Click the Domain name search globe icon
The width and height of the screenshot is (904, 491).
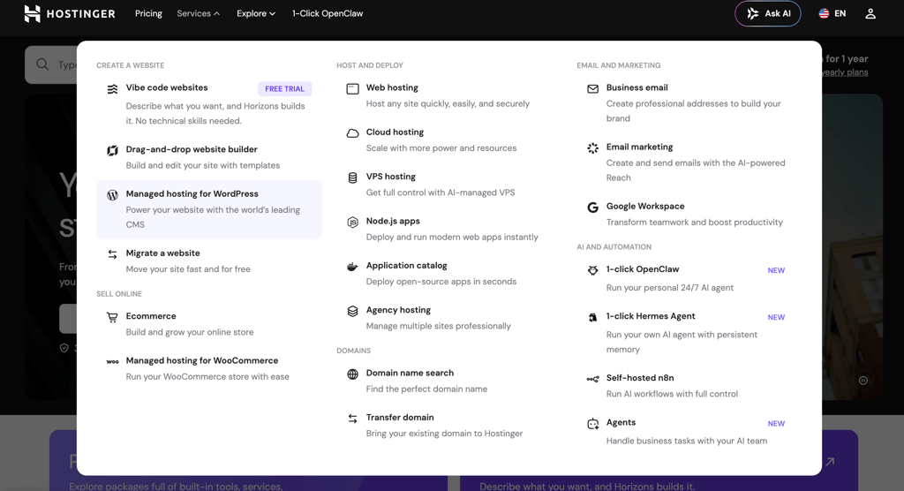tap(352, 374)
